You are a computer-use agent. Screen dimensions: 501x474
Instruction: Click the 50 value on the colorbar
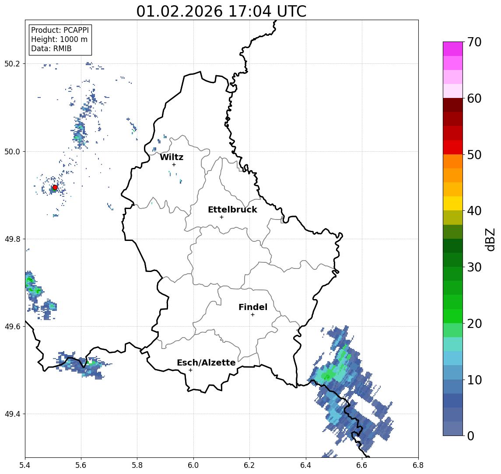(x=474, y=155)
